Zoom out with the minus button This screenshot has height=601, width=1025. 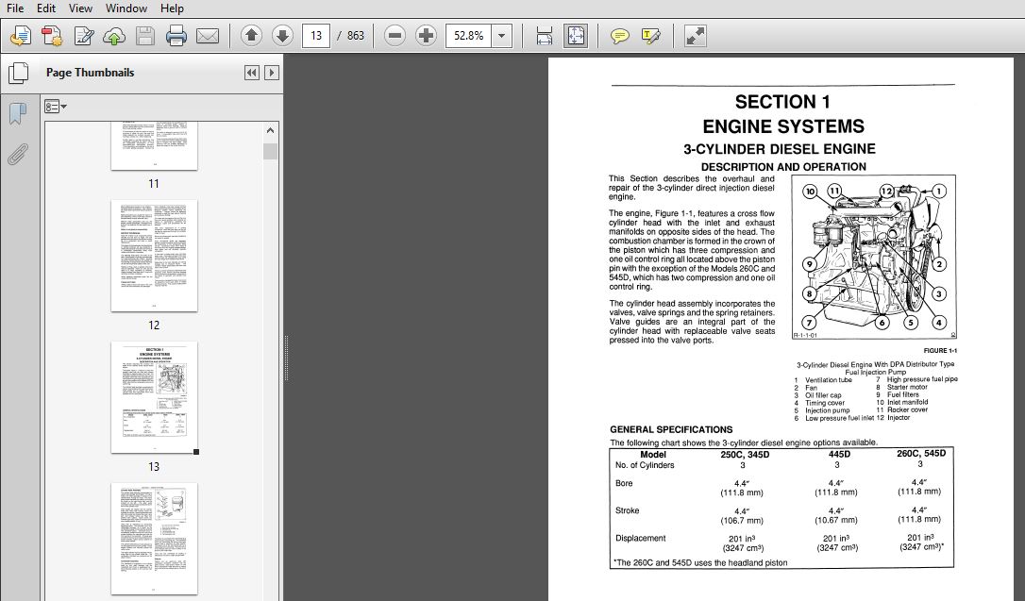click(x=395, y=35)
